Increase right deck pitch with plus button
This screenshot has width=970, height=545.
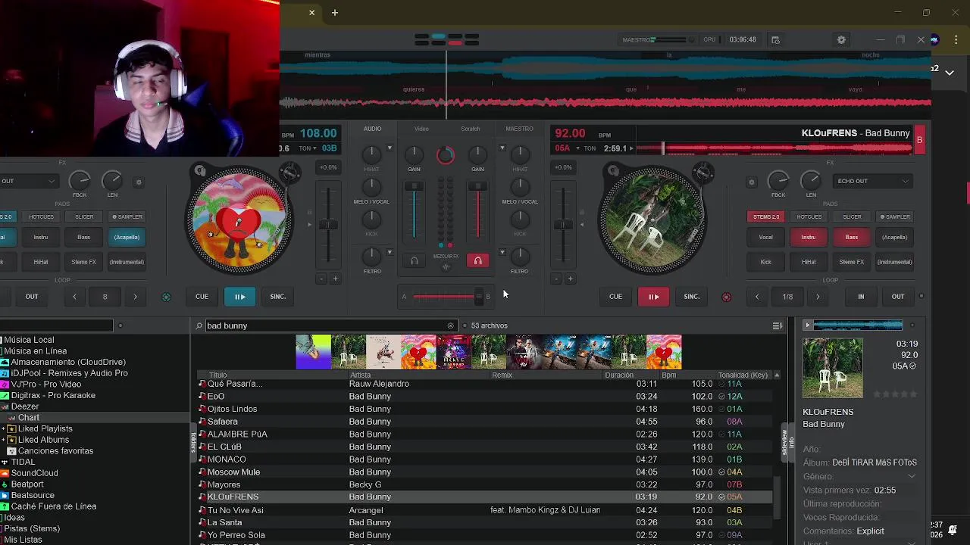(x=570, y=279)
